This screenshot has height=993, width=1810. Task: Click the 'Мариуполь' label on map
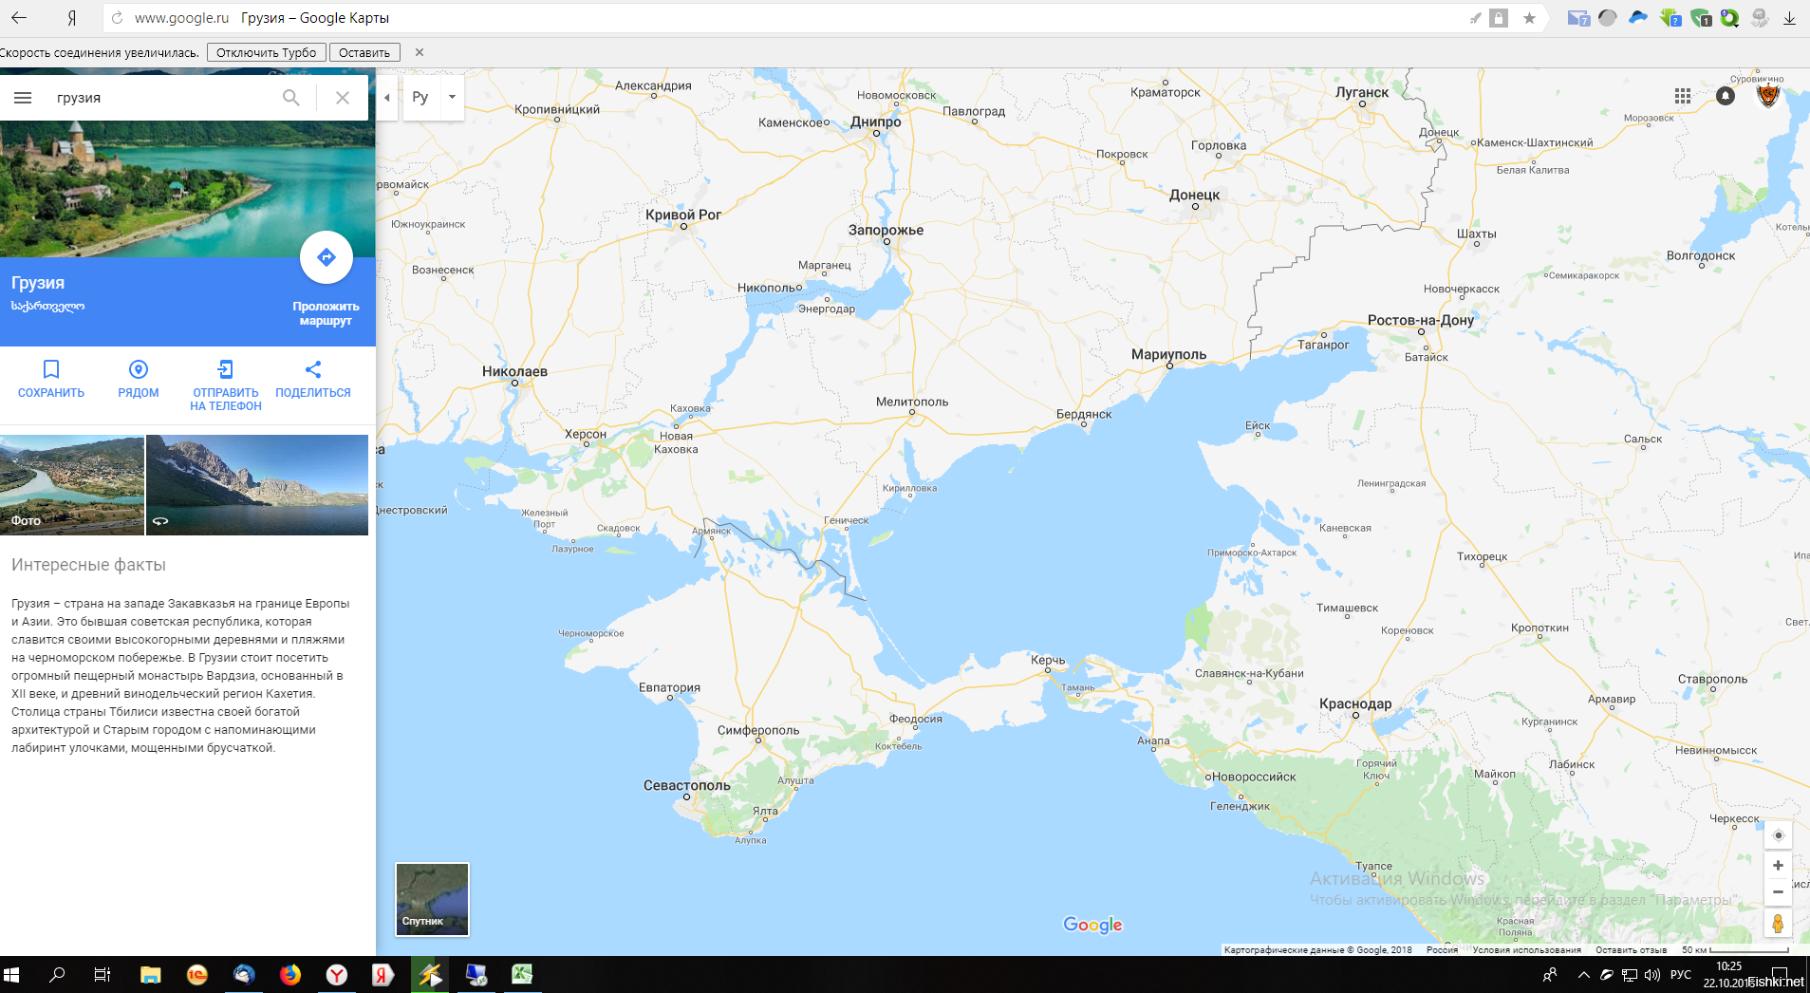1168,355
